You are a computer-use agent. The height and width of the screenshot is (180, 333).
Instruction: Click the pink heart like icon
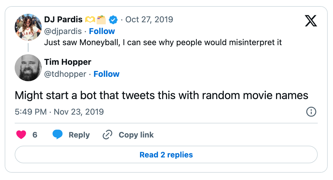(x=21, y=135)
